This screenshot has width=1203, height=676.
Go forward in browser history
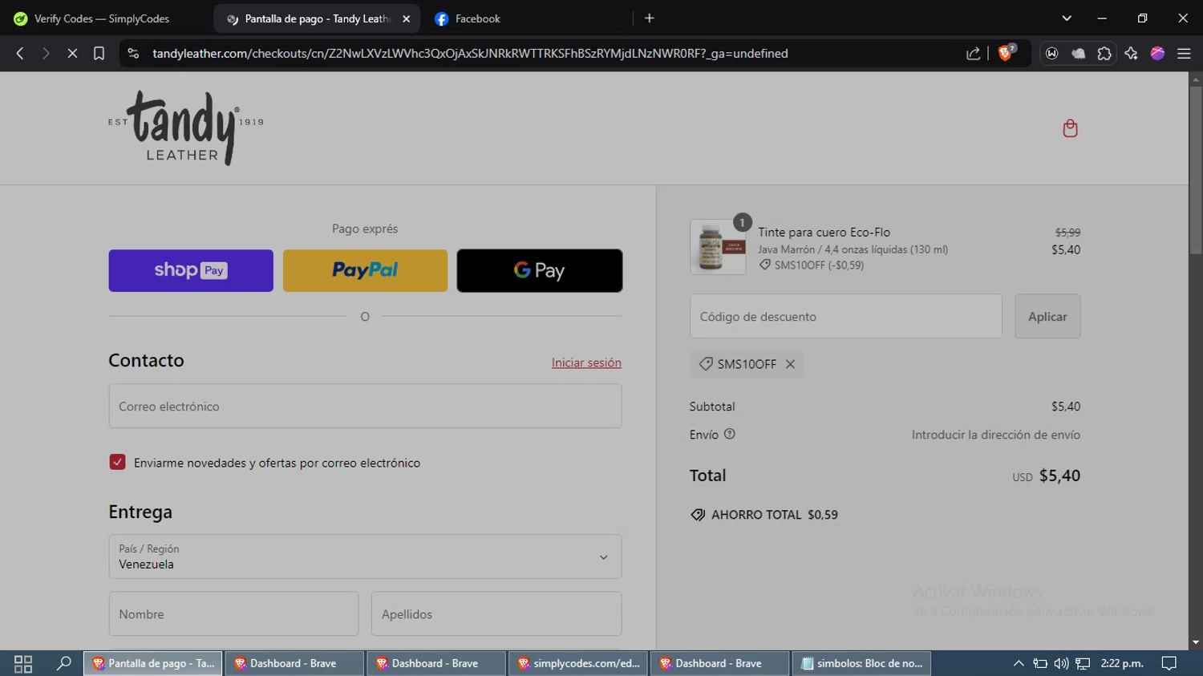46,54
